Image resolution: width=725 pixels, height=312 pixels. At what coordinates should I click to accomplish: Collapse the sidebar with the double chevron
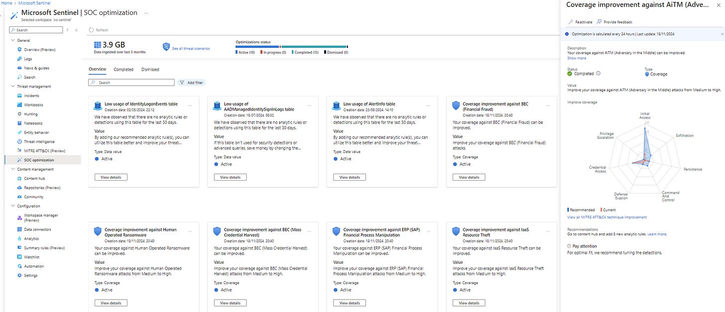point(76,30)
